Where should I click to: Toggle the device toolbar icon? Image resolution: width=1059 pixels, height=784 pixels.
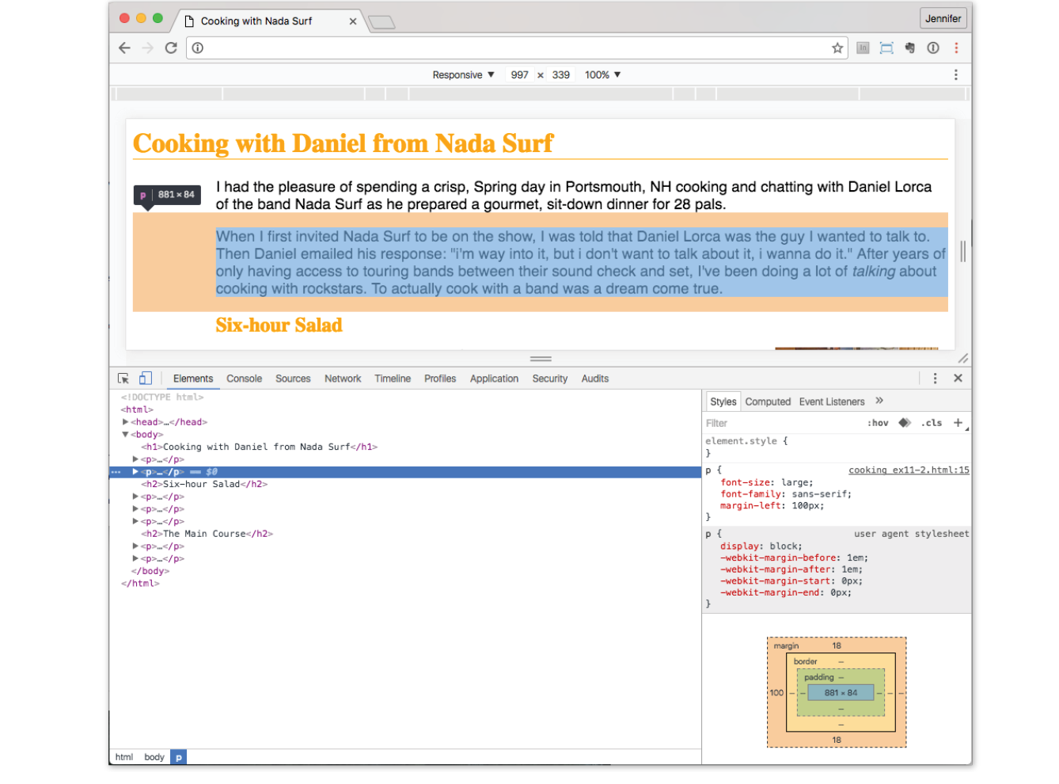146,379
